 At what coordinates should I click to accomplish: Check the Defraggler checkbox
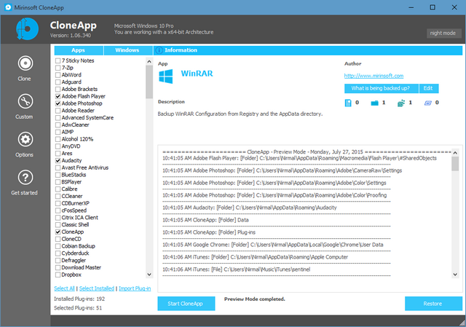(x=58, y=261)
